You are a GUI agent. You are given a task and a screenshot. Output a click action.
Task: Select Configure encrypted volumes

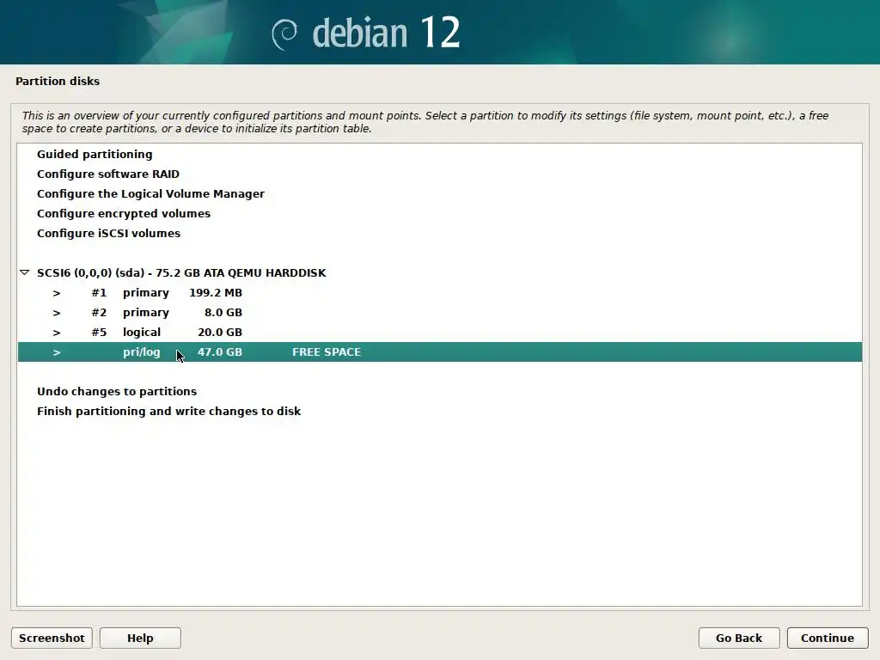tap(440, 213)
